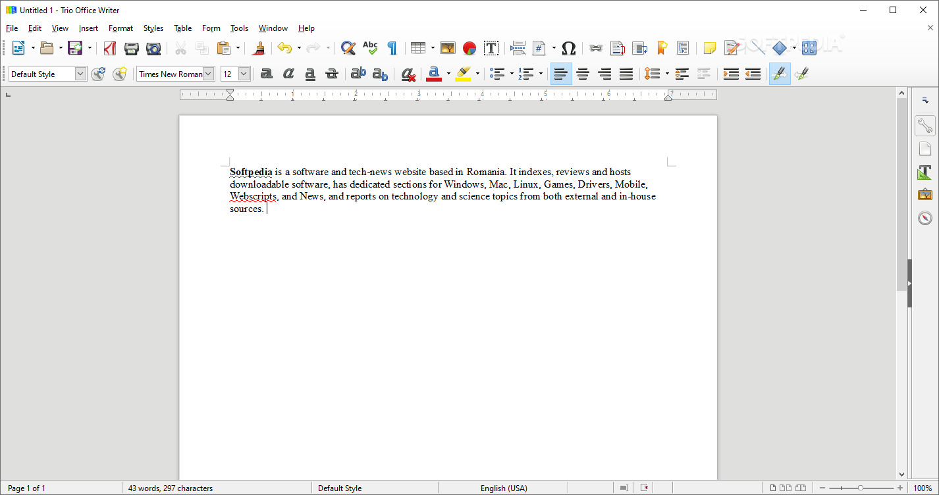
Task: Save the document via floppy icon
Action: tap(75, 48)
